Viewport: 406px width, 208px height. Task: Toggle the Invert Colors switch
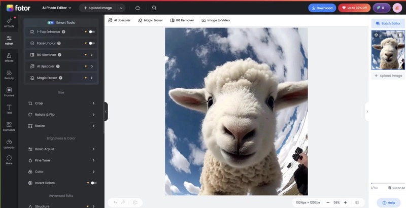[x=94, y=183]
